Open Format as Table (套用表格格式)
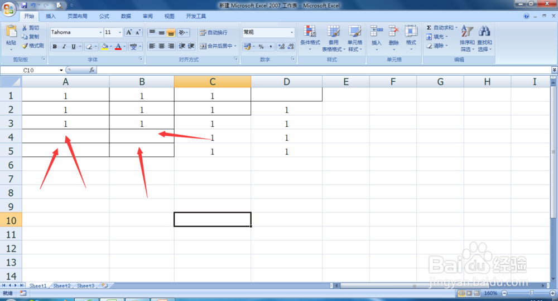The width and height of the screenshot is (558, 301). pyautogui.click(x=334, y=38)
